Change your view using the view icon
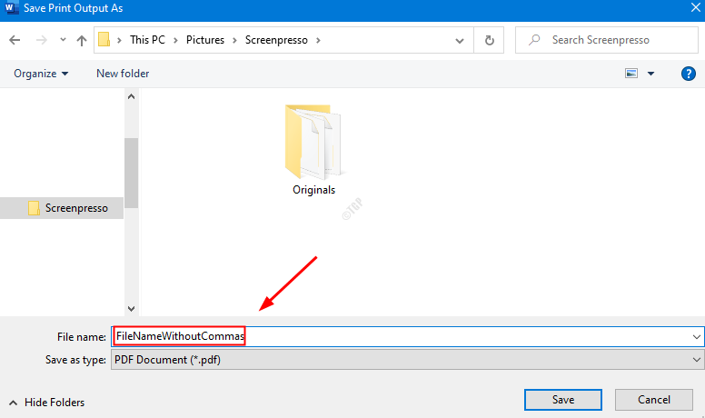This screenshot has width=705, height=418. (631, 74)
